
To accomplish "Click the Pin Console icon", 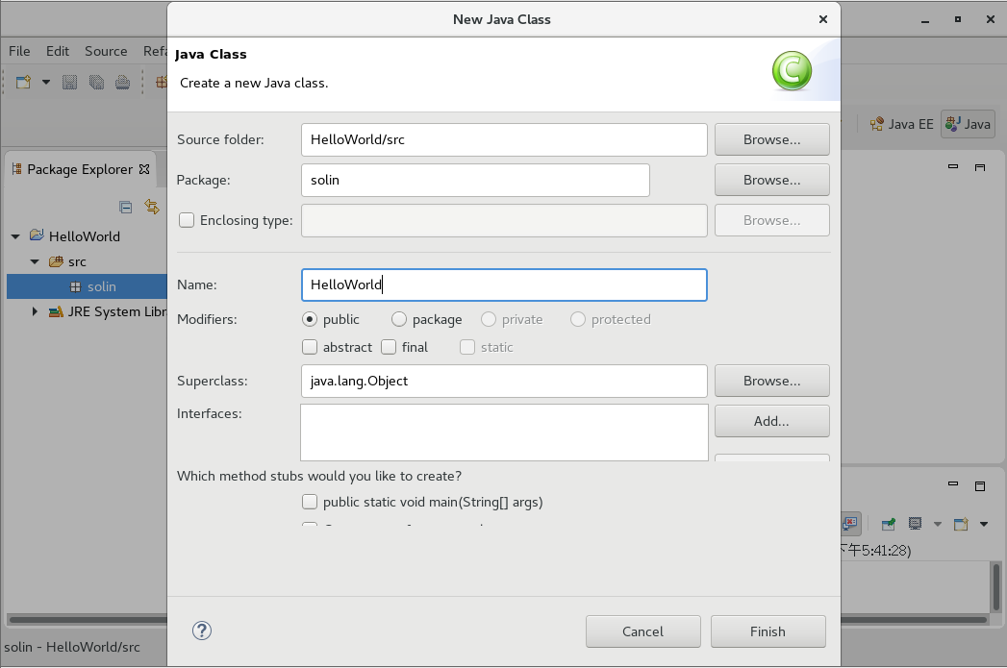I will coord(889,524).
